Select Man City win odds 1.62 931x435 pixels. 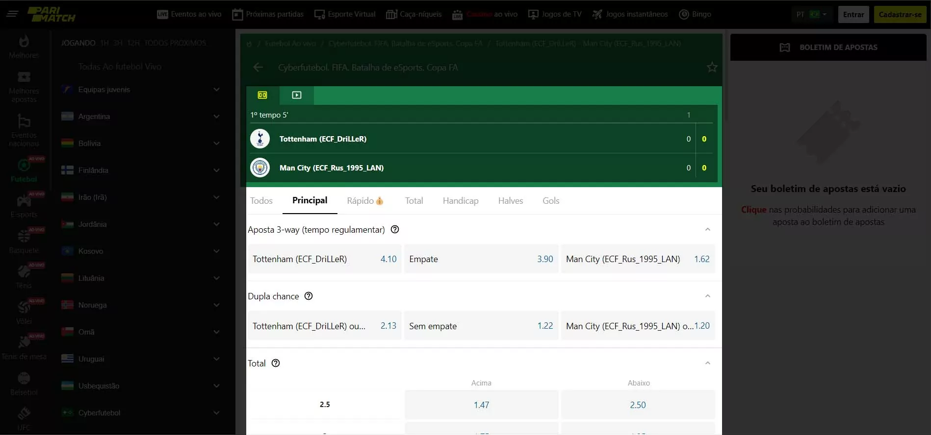point(638,259)
